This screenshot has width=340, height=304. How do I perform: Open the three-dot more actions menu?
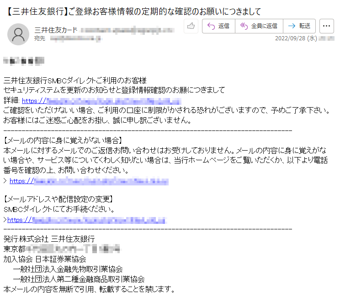point(327,26)
